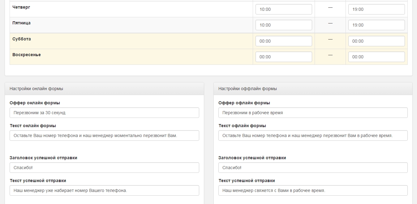
Task: Click the 'Настройки онлайн формы' panel header
Action: point(36,89)
